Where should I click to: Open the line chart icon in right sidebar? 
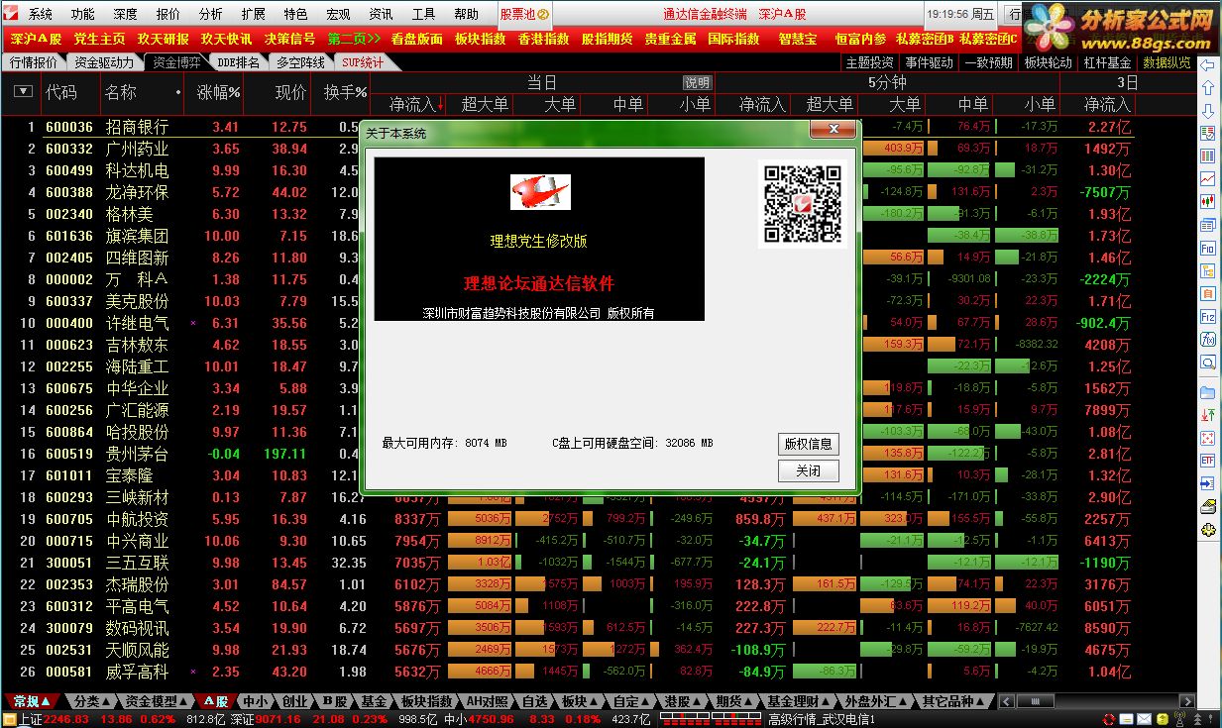tap(1207, 179)
